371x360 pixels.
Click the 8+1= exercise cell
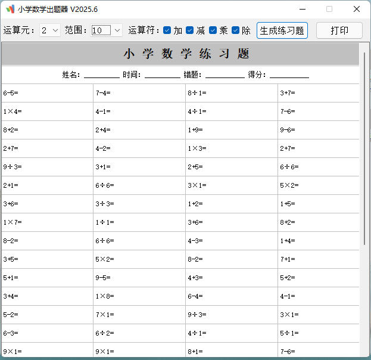pos(232,350)
